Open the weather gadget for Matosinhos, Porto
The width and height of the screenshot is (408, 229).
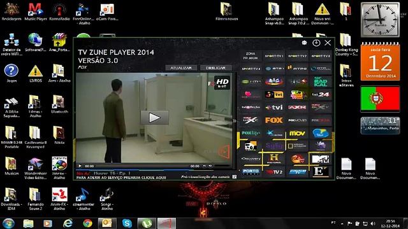pyautogui.click(x=380, y=125)
